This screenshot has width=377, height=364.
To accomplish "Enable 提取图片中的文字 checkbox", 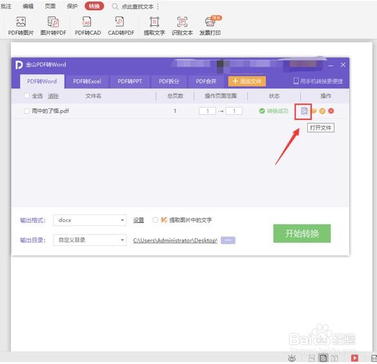I will 156,219.
